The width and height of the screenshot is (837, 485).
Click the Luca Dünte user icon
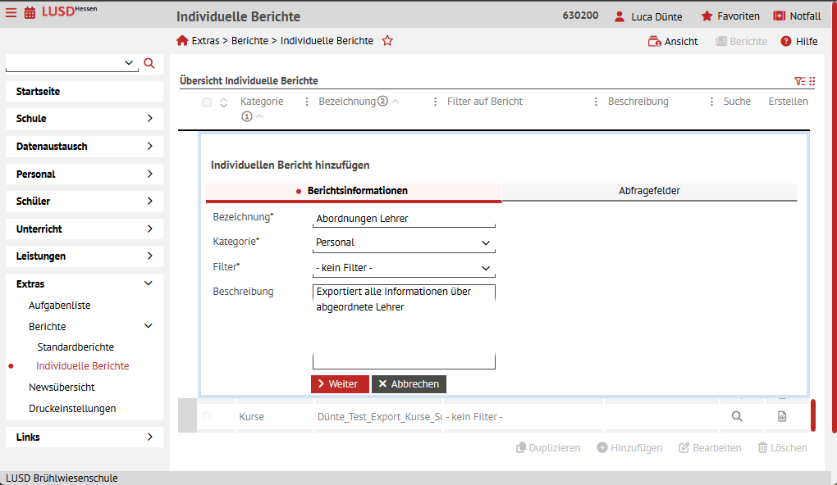(620, 16)
